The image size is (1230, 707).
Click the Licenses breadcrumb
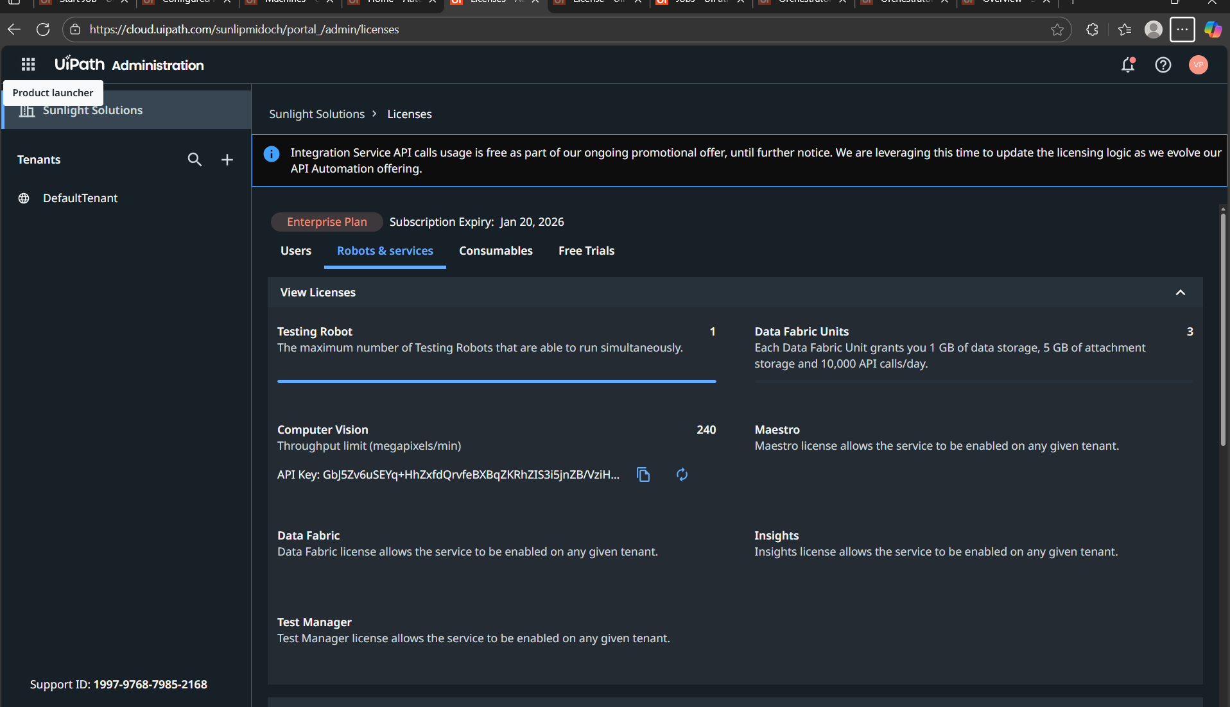pos(410,114)
